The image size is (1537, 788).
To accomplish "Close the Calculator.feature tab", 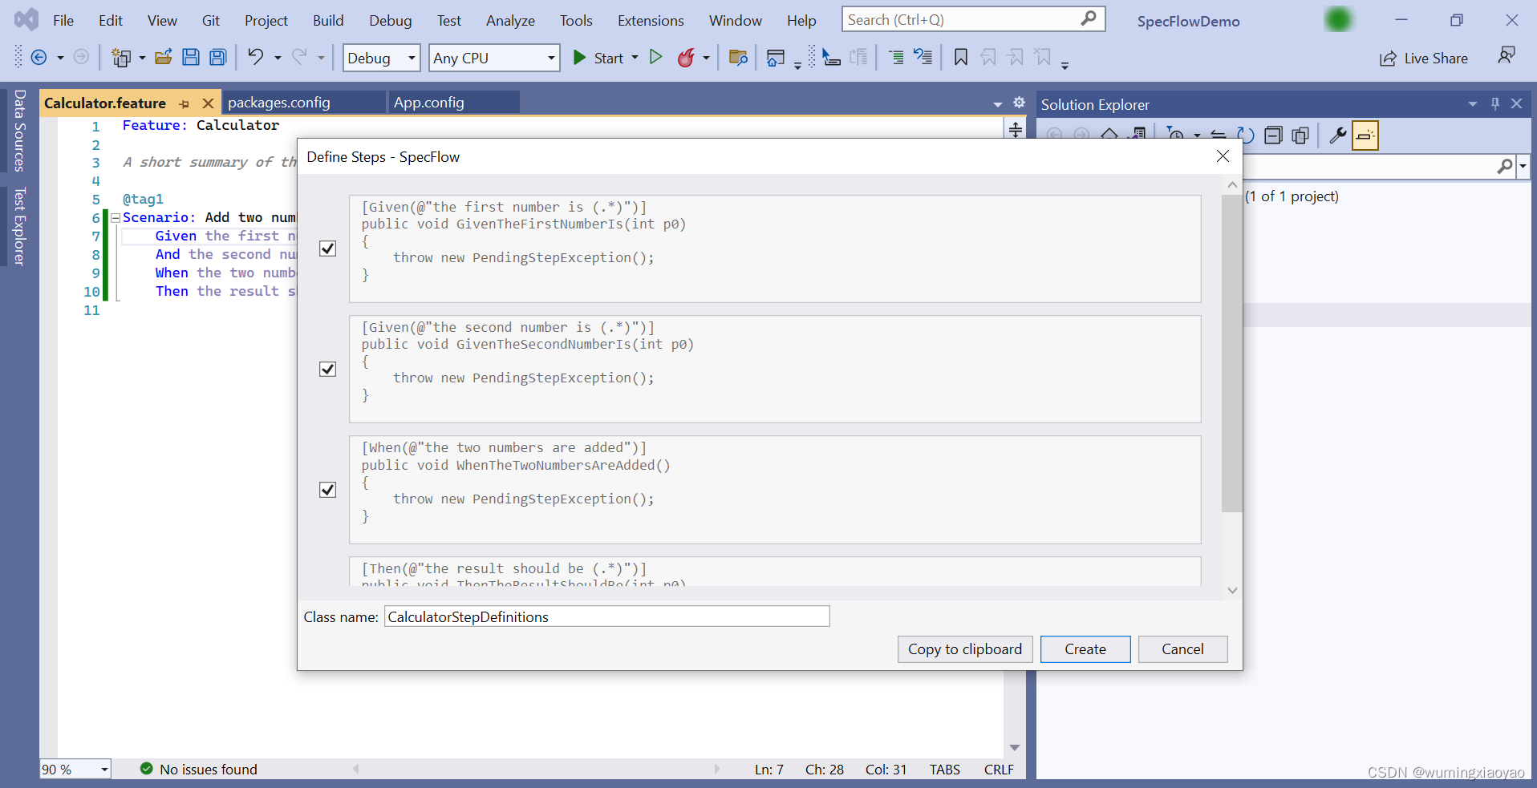I will pyautogui.click(x=208, y=103).
